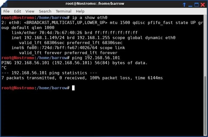
Task: Click the '^C' interrupt line
Action: [x=4, y=68]
